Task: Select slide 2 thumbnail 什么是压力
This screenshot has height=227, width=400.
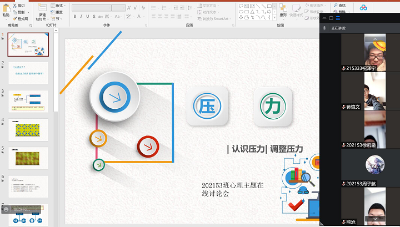Action: click(28, 73)
